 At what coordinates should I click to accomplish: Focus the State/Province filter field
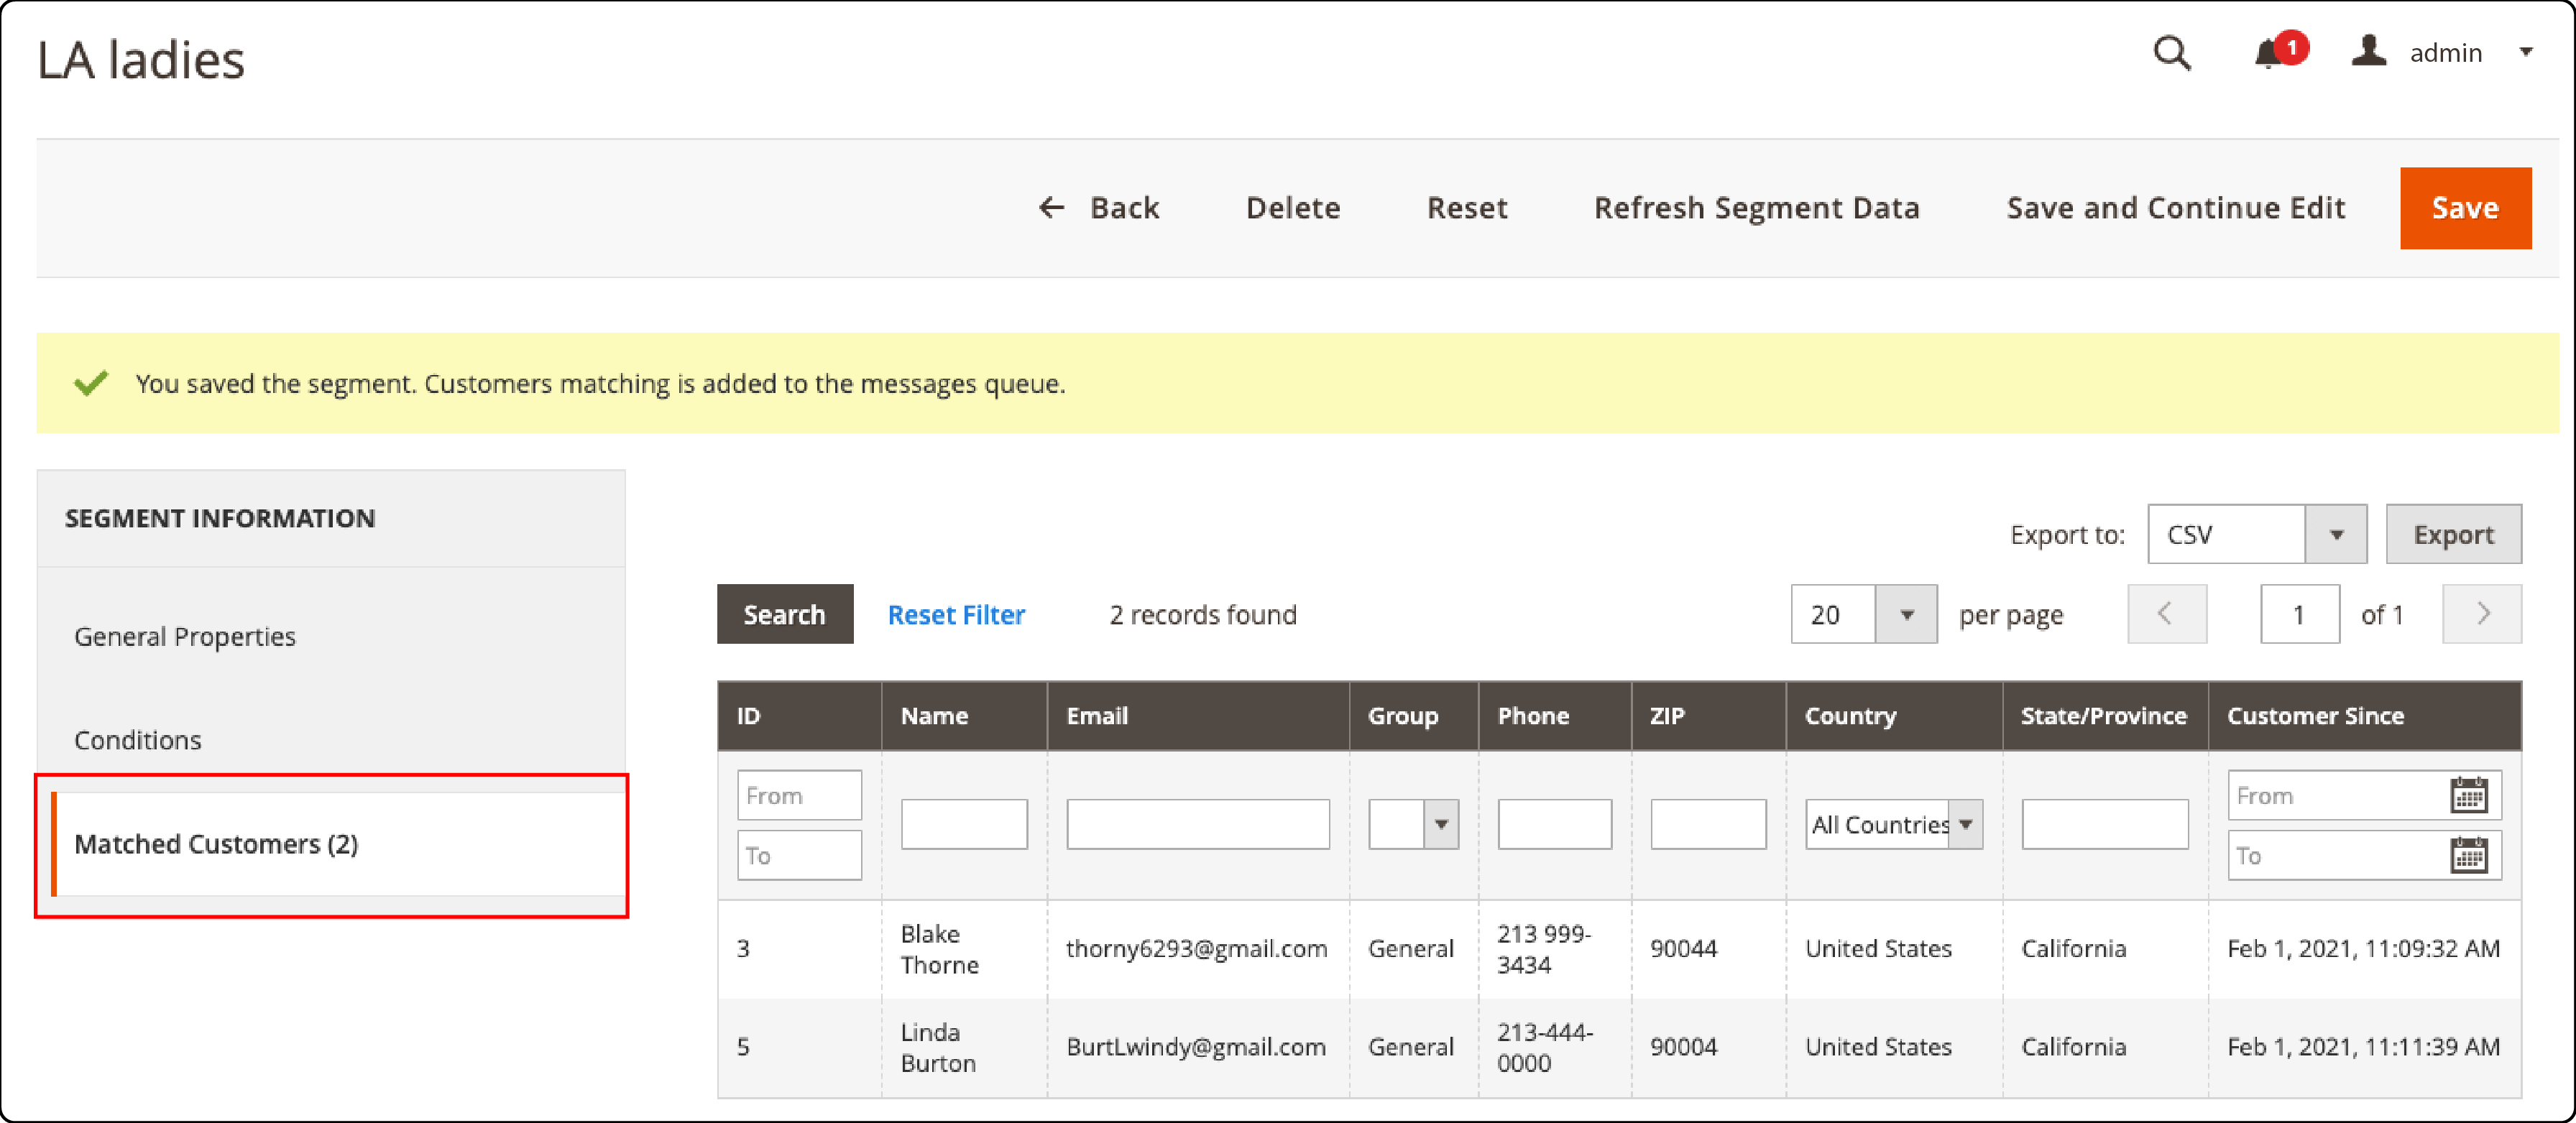click(x=2104, y=824)
